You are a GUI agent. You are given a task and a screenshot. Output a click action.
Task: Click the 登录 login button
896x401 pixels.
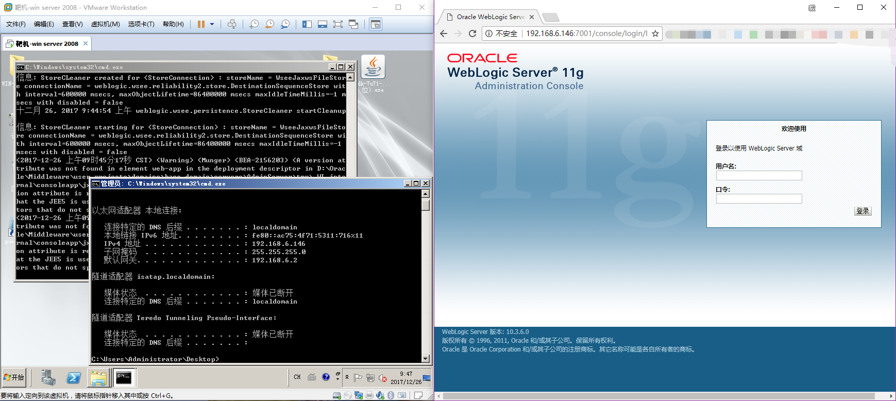click(863, 211)
